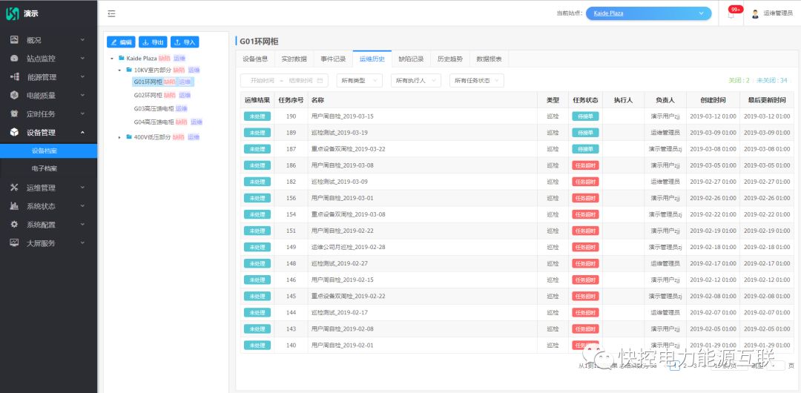Switch to the 实时数据 tab
This screenshot has height=393, width=801.
pyautogui.click(x=294, y=59)
